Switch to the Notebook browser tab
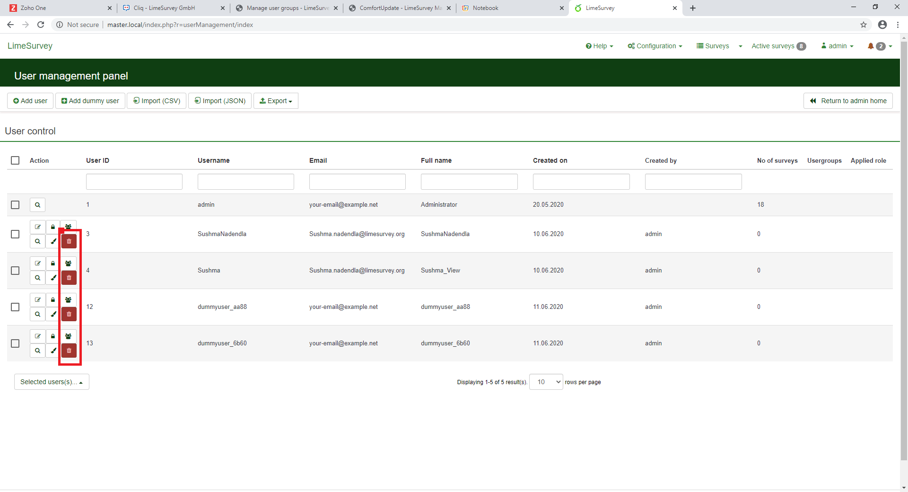This screenshot has width=908, height=492. pos(486,8)
